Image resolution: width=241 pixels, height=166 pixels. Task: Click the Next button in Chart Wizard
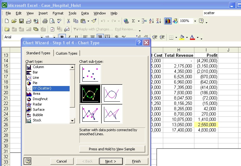click(111, 161)
